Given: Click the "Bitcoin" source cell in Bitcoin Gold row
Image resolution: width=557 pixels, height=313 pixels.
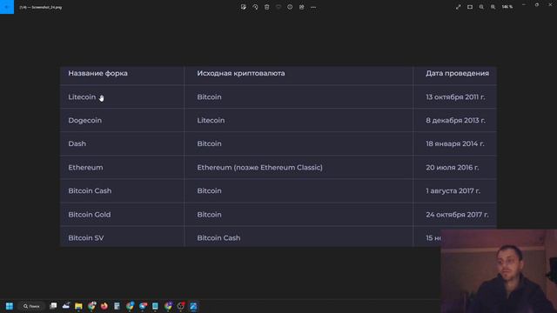Looking at the screenshot, I should 209,215.
